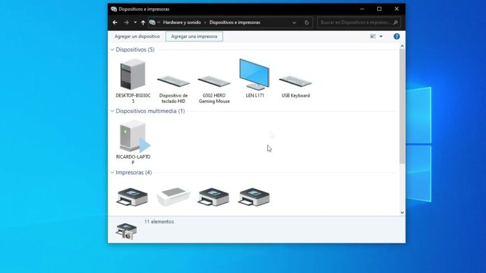The width and height of the screenshot is (486, 273).
Task: Click Agregar una impresora
Action: click(x=194, y=37)
